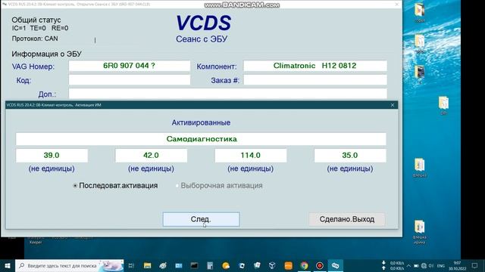This screenshot has width=485, height=272.
Task: Open the Windows Start menu
Action: tap(8, 265)
